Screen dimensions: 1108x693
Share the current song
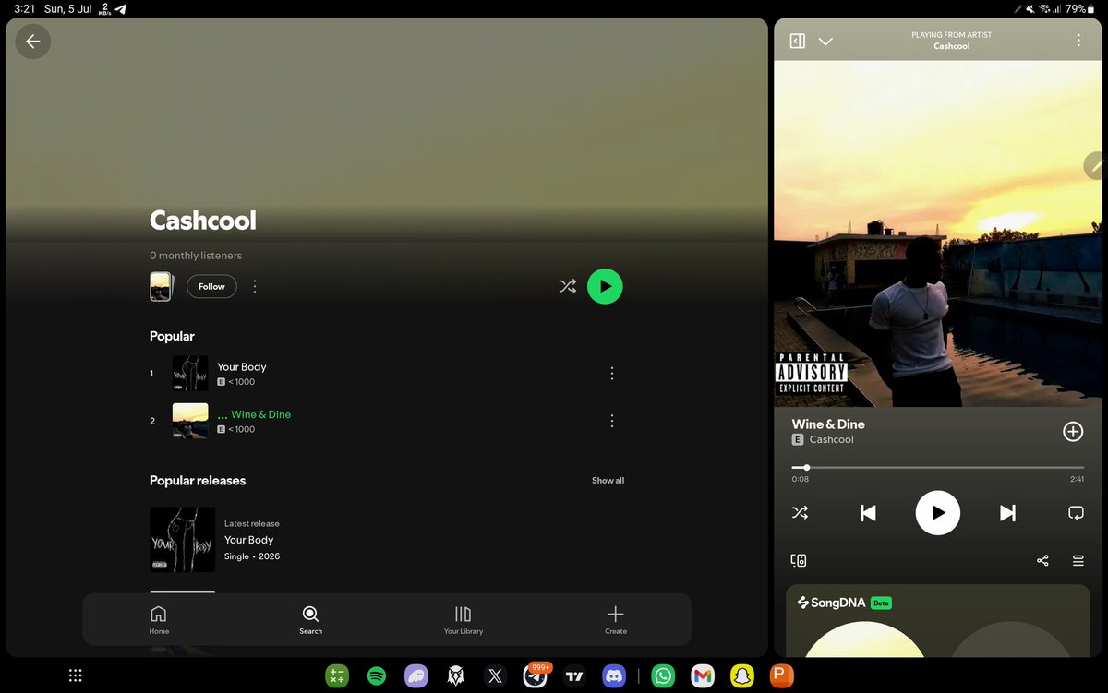tap(1042, 560)
